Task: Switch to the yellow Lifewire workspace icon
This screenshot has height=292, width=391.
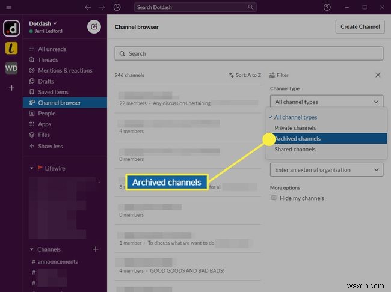Action: pyautogui.click(x=11, y=48)
